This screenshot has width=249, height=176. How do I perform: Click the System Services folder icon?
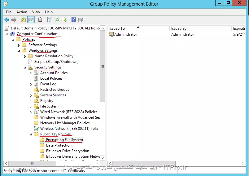[36, 95]
